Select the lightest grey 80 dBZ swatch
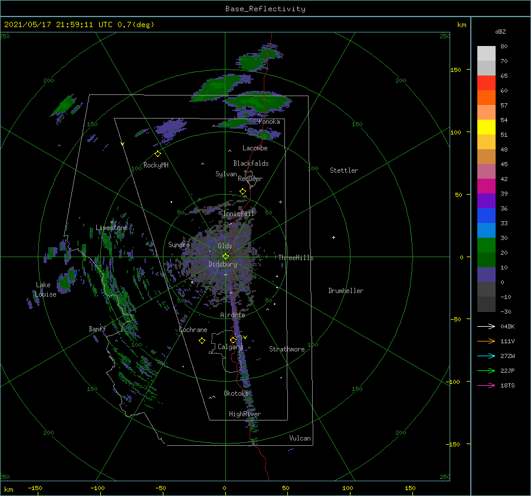Viewport: 531px width, 496px height. [x=486, y=53]
